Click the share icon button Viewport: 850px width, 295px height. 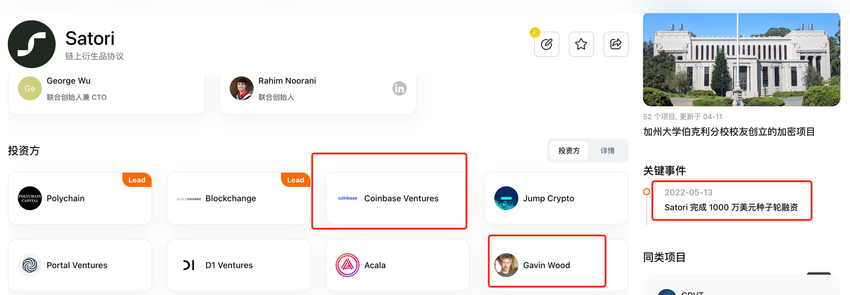[x=616, y=44]
